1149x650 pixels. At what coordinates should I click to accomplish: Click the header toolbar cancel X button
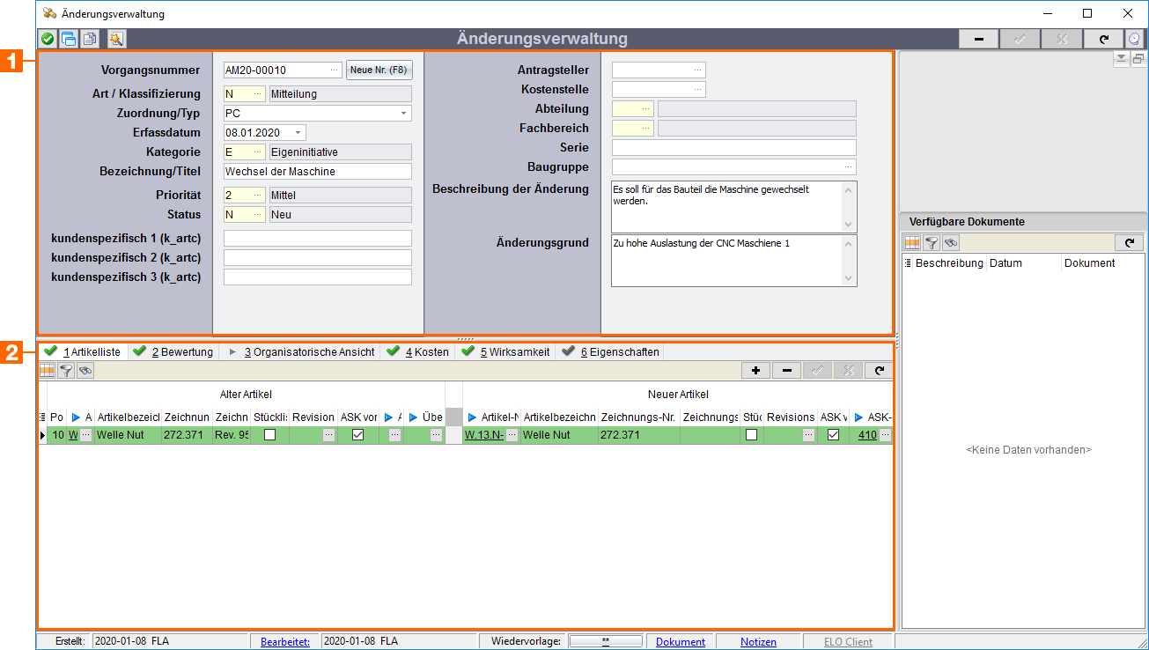coord(1062,39)
